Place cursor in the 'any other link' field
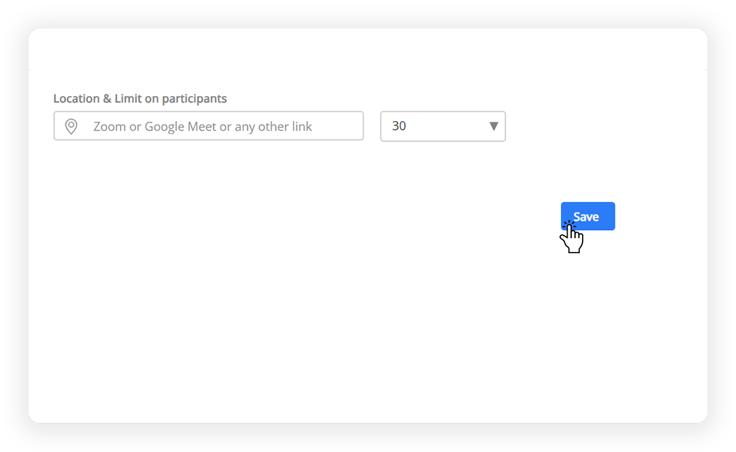The image size is (736, 452). click(209, 126)
